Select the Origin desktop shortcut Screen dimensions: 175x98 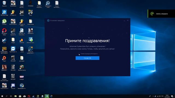(x=4, y=59)
